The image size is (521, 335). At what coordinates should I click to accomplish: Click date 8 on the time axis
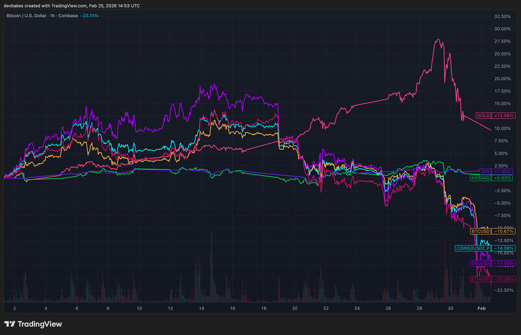108,309
